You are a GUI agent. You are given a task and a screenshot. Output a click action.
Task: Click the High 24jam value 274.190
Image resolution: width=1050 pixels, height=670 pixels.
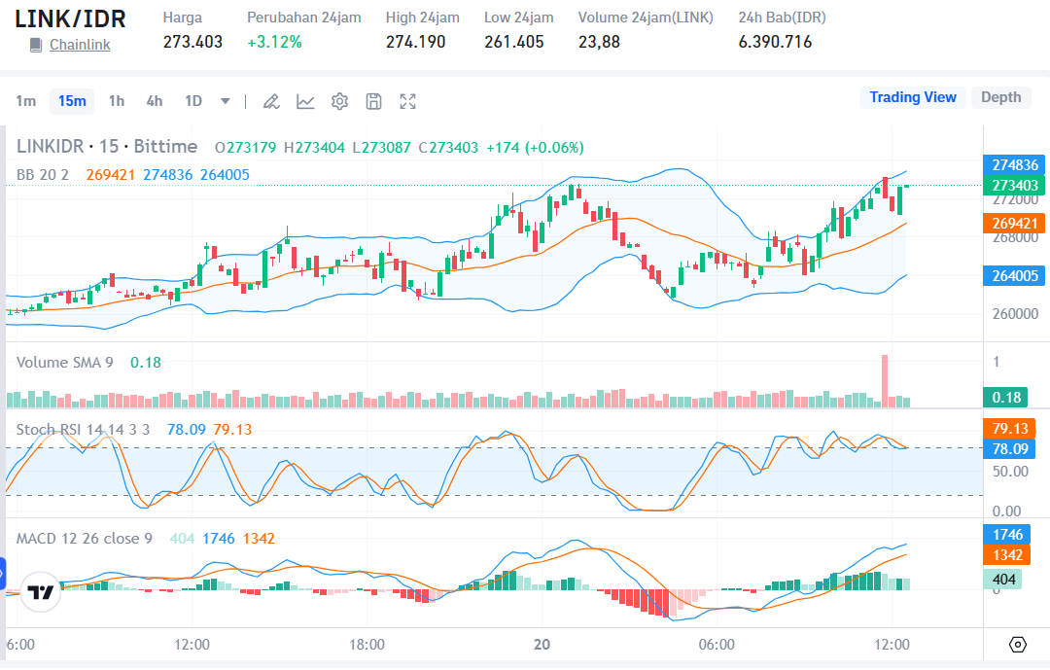[415, 42]
